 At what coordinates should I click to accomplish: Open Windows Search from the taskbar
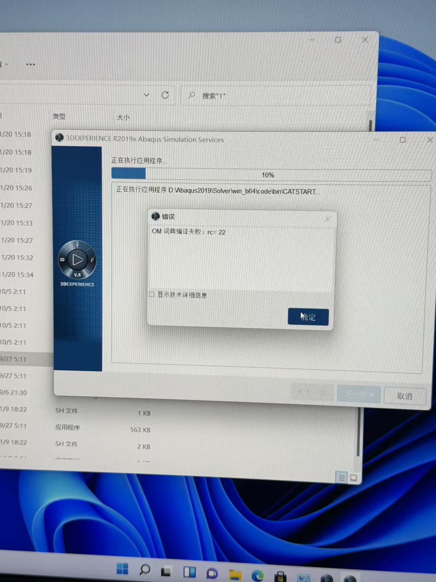point(145,569)
